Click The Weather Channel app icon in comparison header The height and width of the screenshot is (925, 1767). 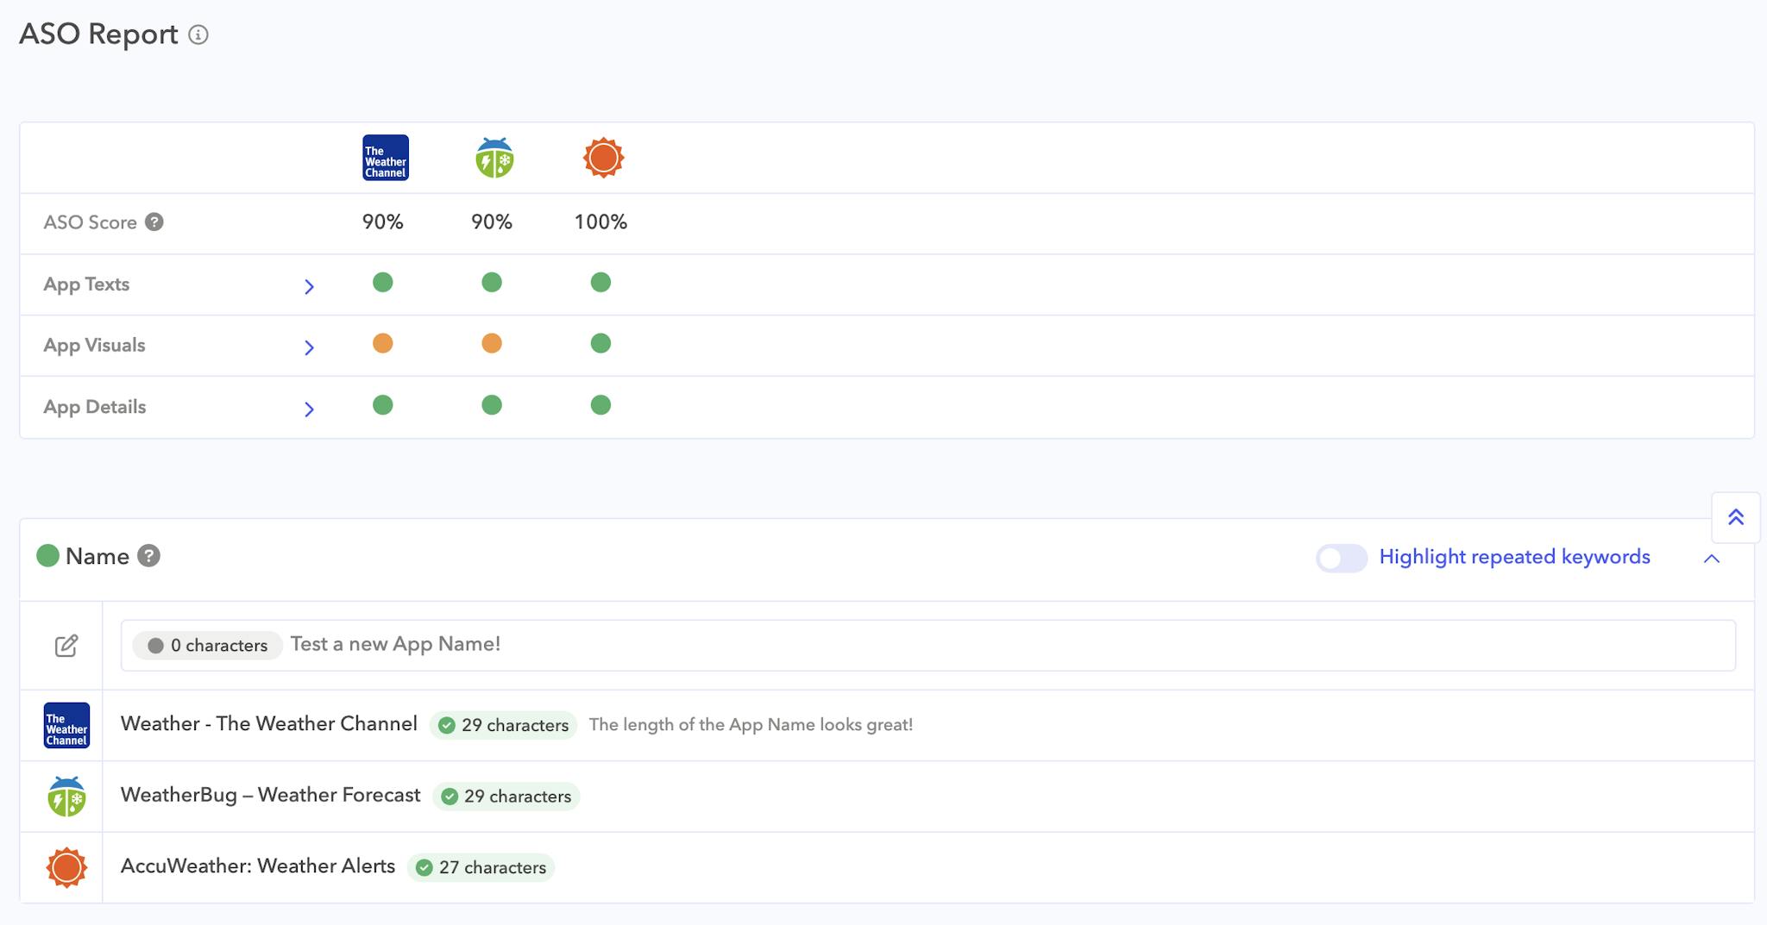point(385,157)
